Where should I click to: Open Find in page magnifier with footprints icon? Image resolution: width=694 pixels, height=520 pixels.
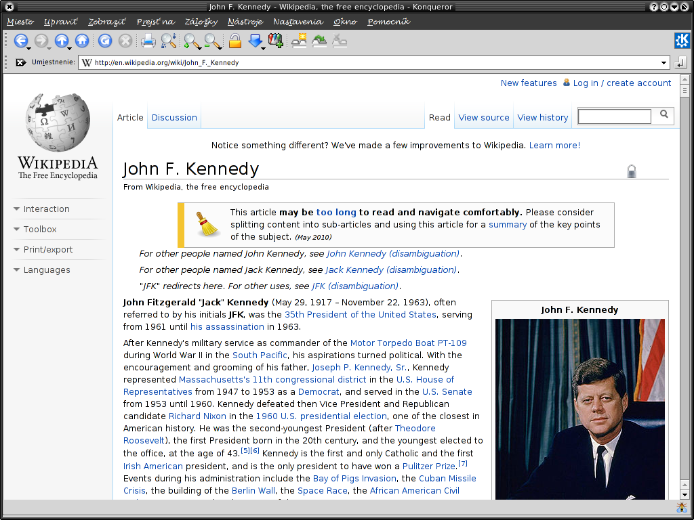point(169,41)
